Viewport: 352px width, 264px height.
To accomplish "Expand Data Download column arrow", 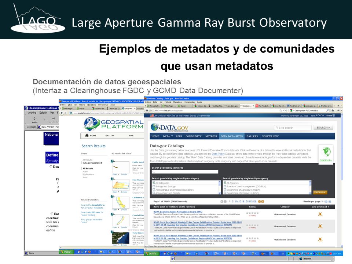I will pyautogui.click(x=328, y=207).
